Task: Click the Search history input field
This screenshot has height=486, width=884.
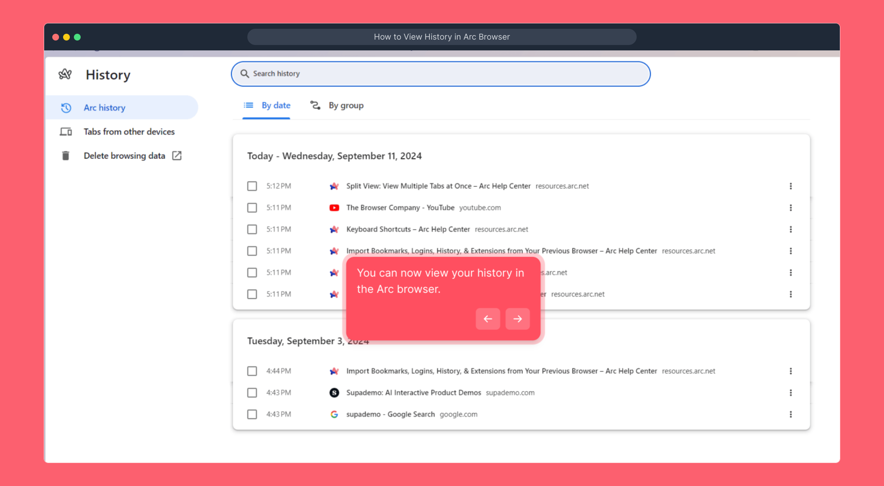Action: coord(446,74)
